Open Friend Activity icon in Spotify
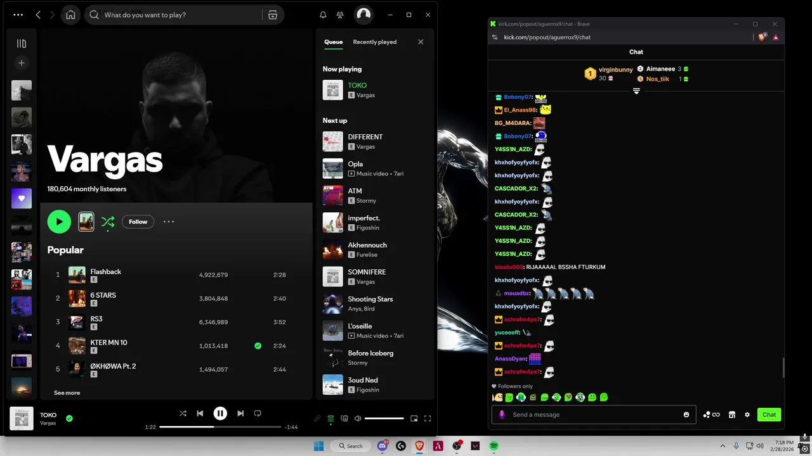 click(340, 15)
